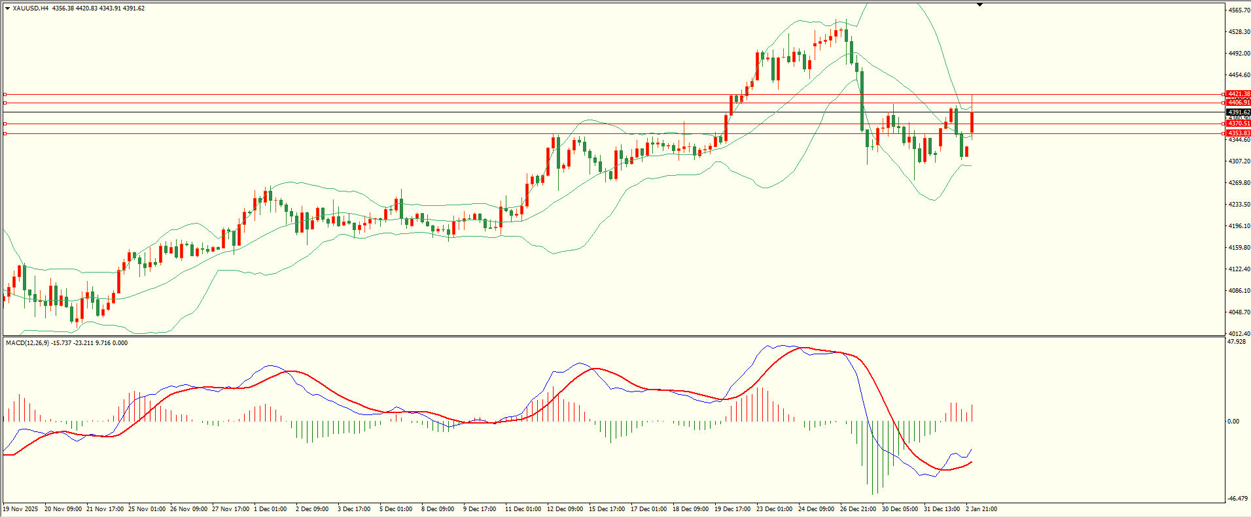Click the '1 Dec 01:00' time axis label
Viewport: 1251px width, 517px height.
(270, 509)
